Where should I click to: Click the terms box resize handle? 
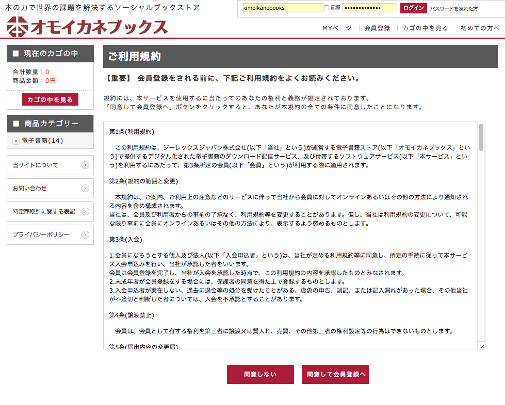pos(481,346)
